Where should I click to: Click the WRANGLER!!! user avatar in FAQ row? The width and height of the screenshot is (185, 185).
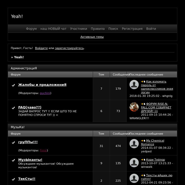pyautogui.click(x=134, y=107)
